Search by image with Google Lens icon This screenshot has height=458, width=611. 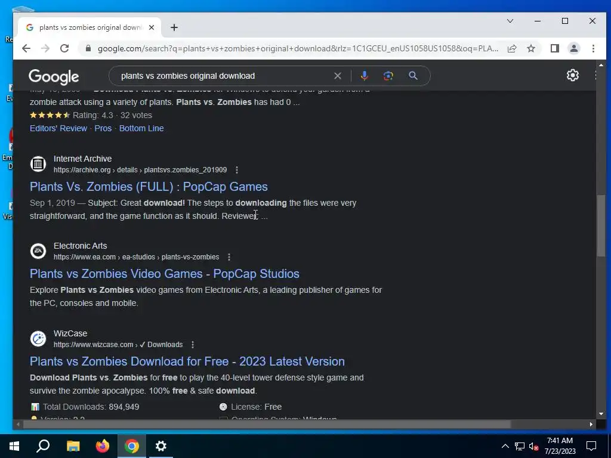[388, 76]
